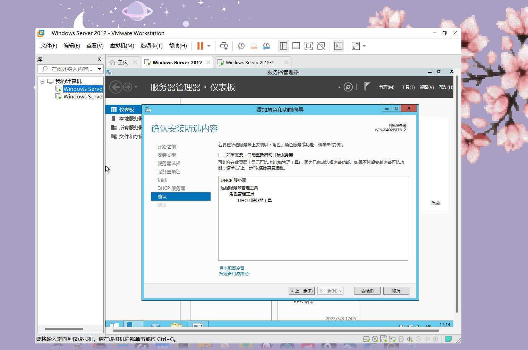Click the 上一步(P) button
This screenshot has height=350, width=528.
301,291
